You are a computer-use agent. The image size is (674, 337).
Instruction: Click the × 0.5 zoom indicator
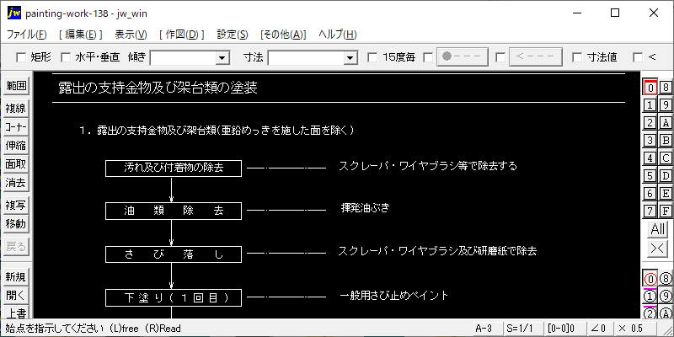635,329
